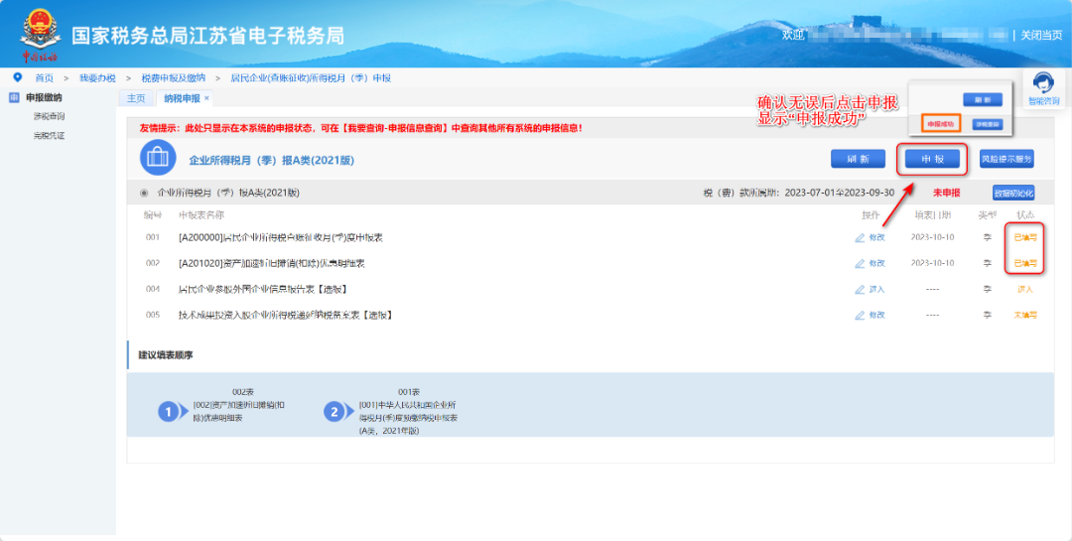Viewport: 1072px width, 541px height.
Task: Select the 纳税申报 tab
Action: [182, 98]
